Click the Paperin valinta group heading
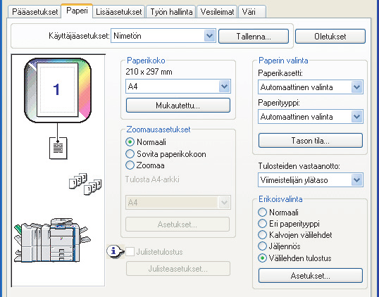 [283, 61]
